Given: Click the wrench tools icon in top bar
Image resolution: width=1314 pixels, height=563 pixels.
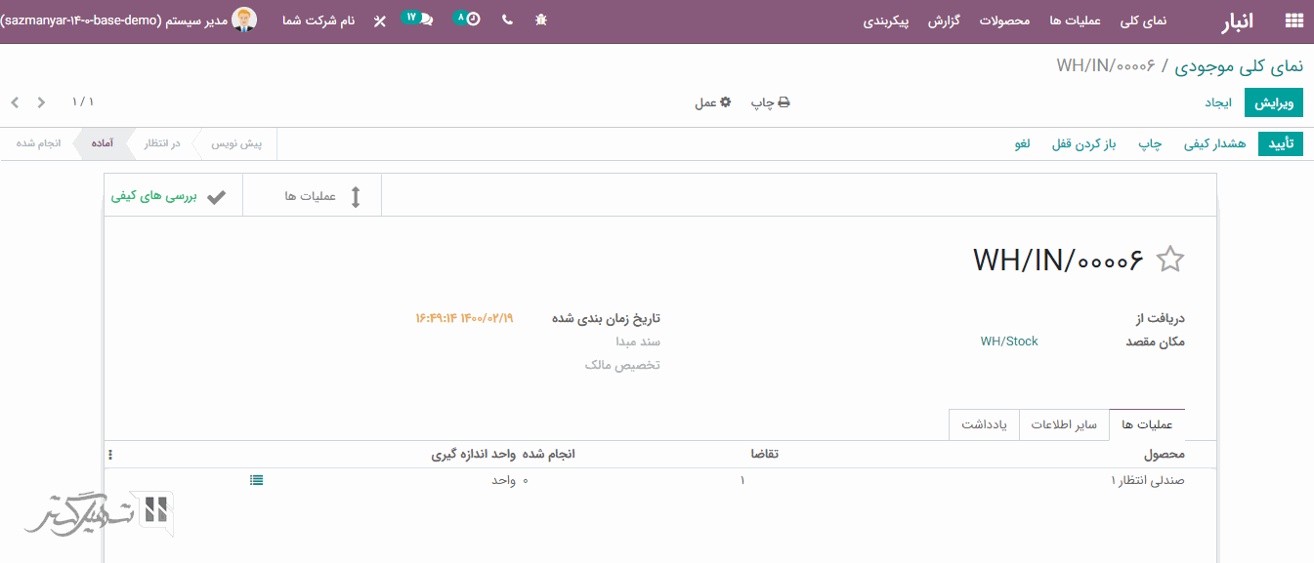Looking at the screenshot, I should 380,20.
